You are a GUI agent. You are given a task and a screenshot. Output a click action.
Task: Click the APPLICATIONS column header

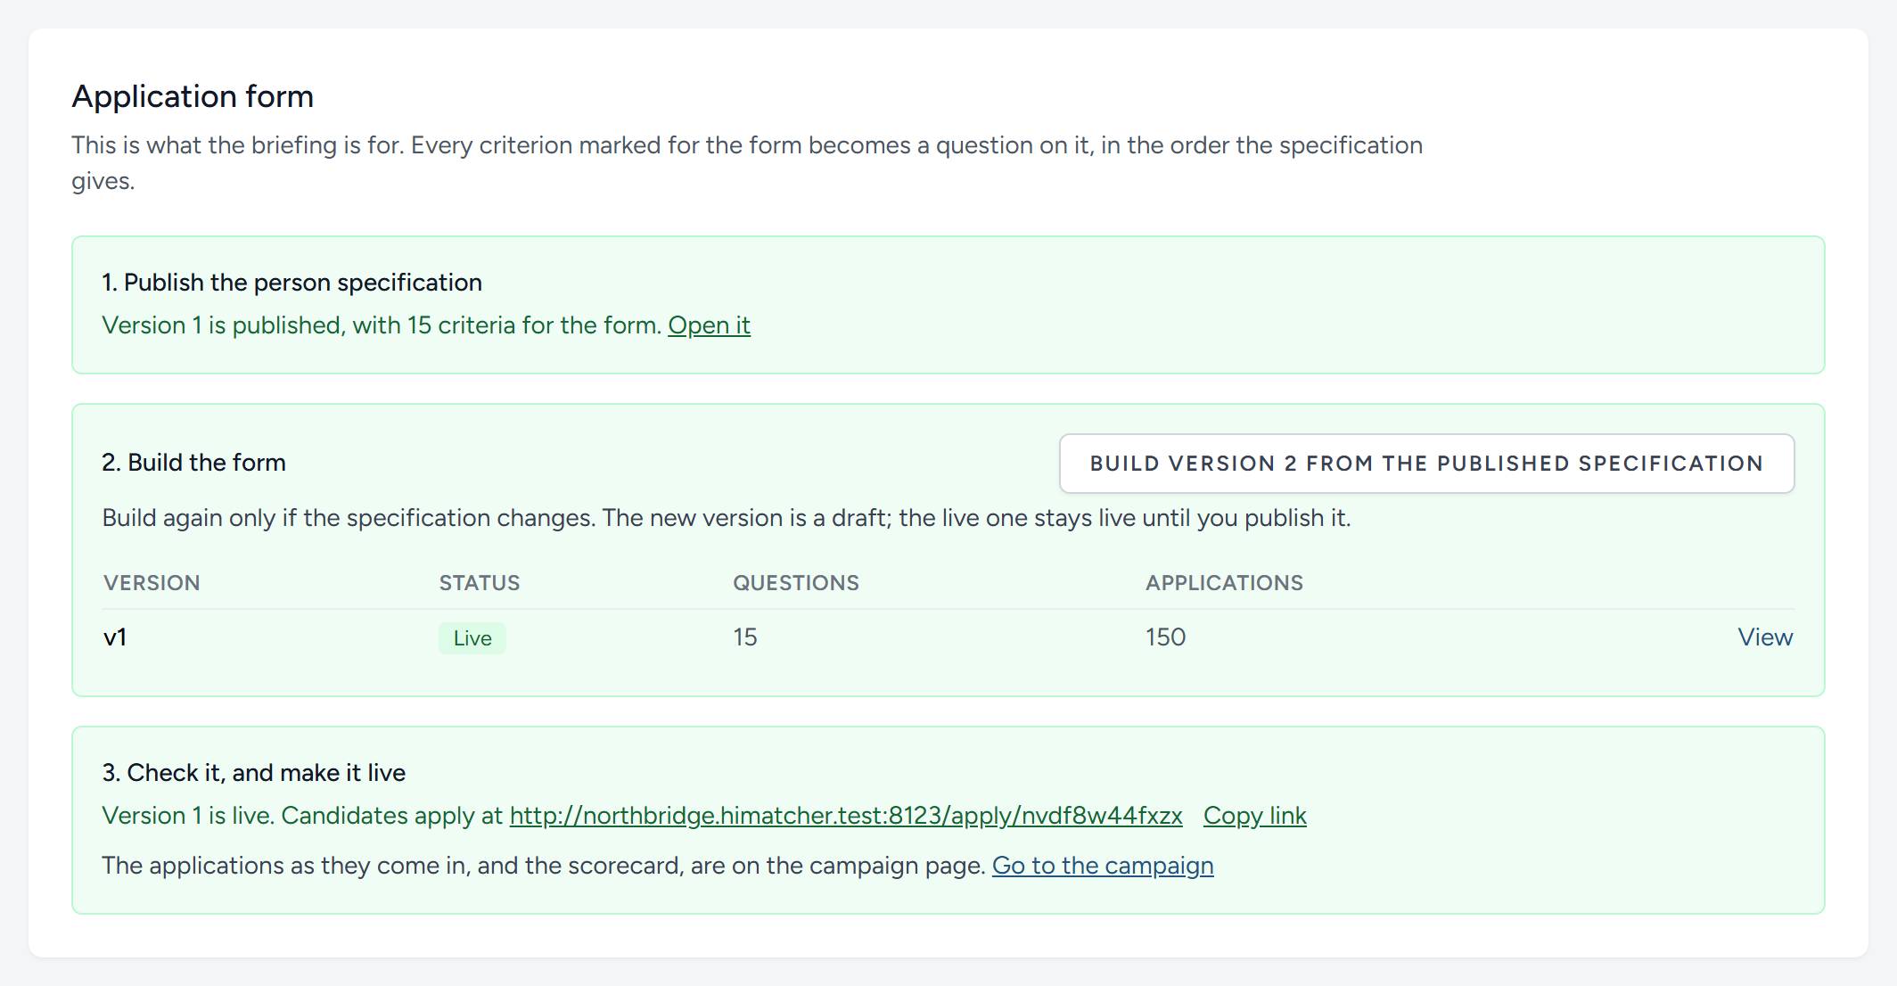point(1224,583)
